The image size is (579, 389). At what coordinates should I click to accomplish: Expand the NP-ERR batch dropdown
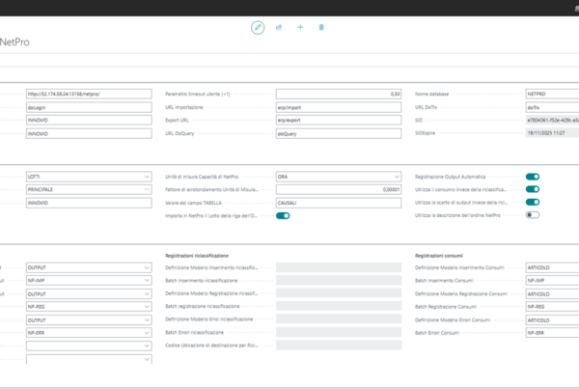click(147, 333)
